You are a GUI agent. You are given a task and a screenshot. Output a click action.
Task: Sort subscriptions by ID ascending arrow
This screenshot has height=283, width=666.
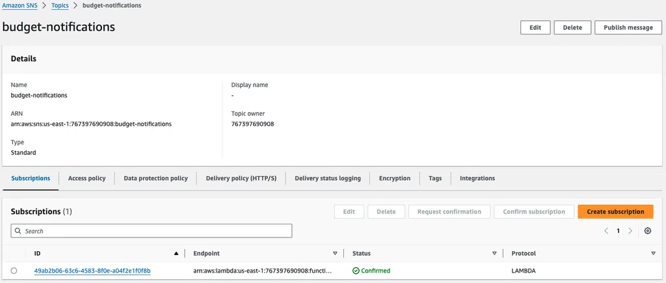pyautogui.click(x=176, y=253)
